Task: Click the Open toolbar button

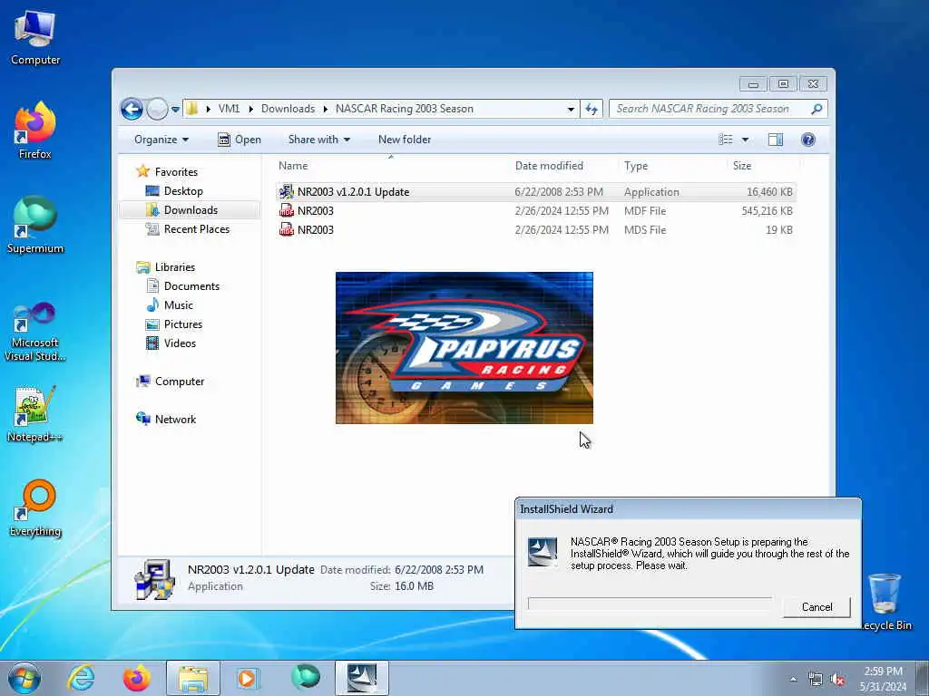Action: (240, 140)
